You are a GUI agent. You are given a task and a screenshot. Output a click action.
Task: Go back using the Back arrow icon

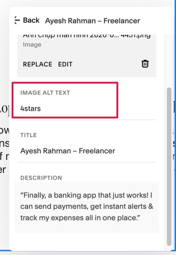click(17, 20)
